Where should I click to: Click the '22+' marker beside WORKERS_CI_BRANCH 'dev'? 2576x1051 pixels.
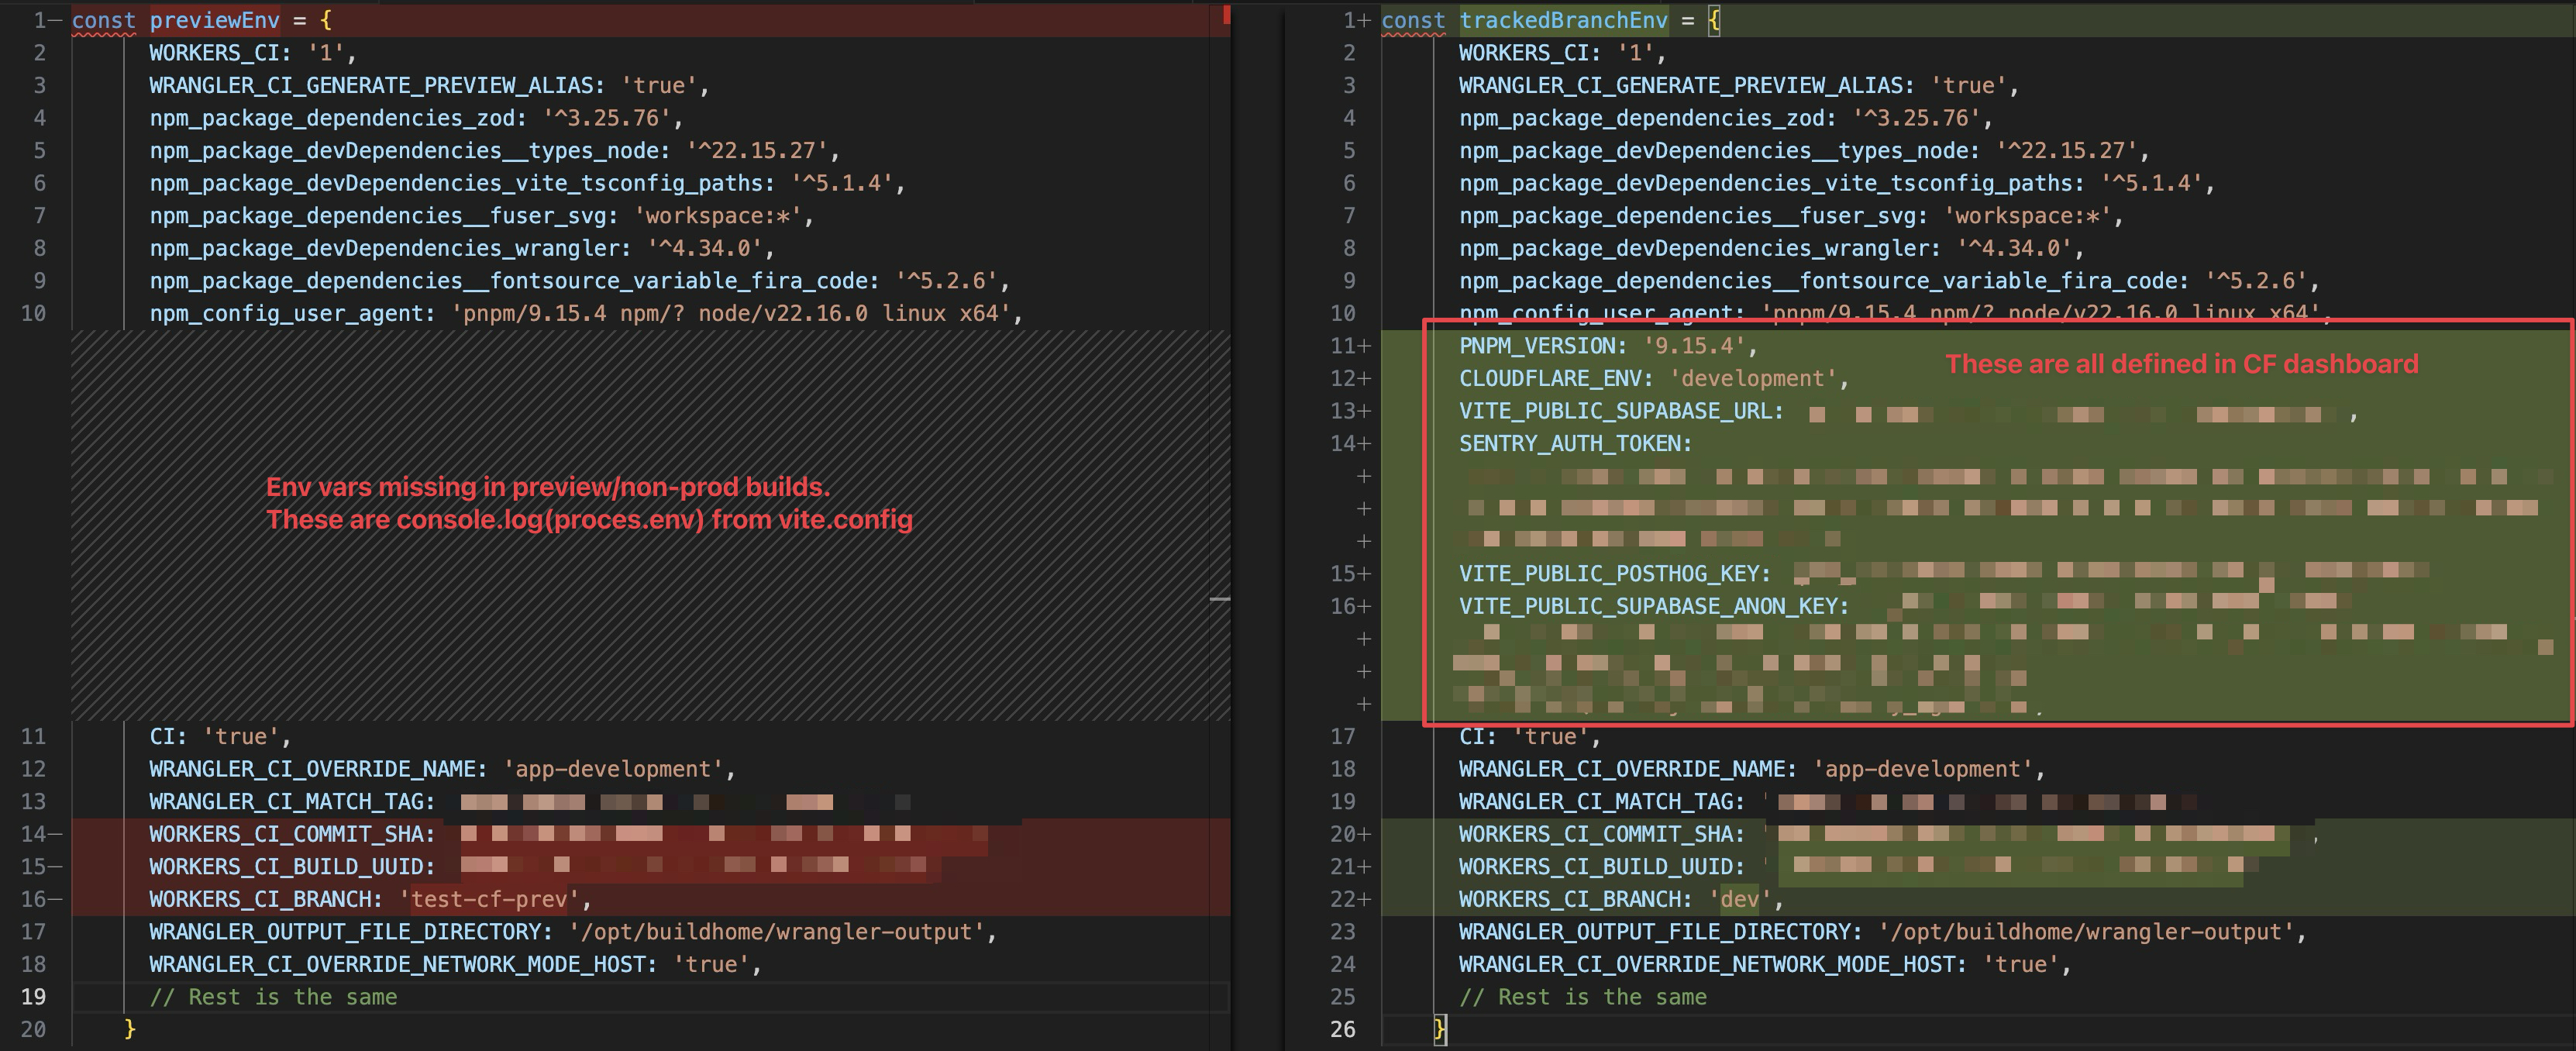point(1349,899)
